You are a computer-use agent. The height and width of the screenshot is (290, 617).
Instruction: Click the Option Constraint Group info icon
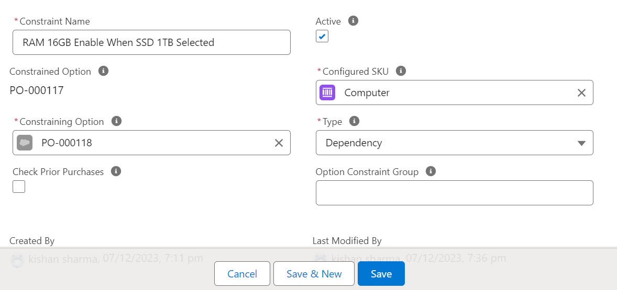tap(431, 171)
